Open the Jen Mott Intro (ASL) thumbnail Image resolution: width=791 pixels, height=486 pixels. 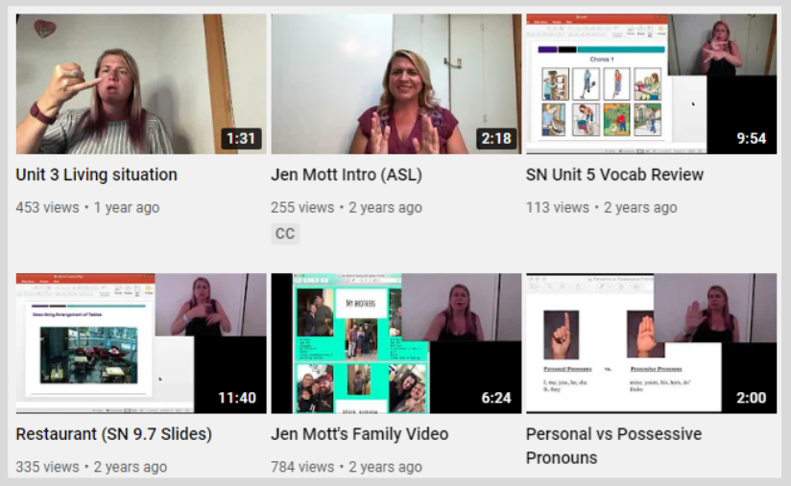coord(396,83)
